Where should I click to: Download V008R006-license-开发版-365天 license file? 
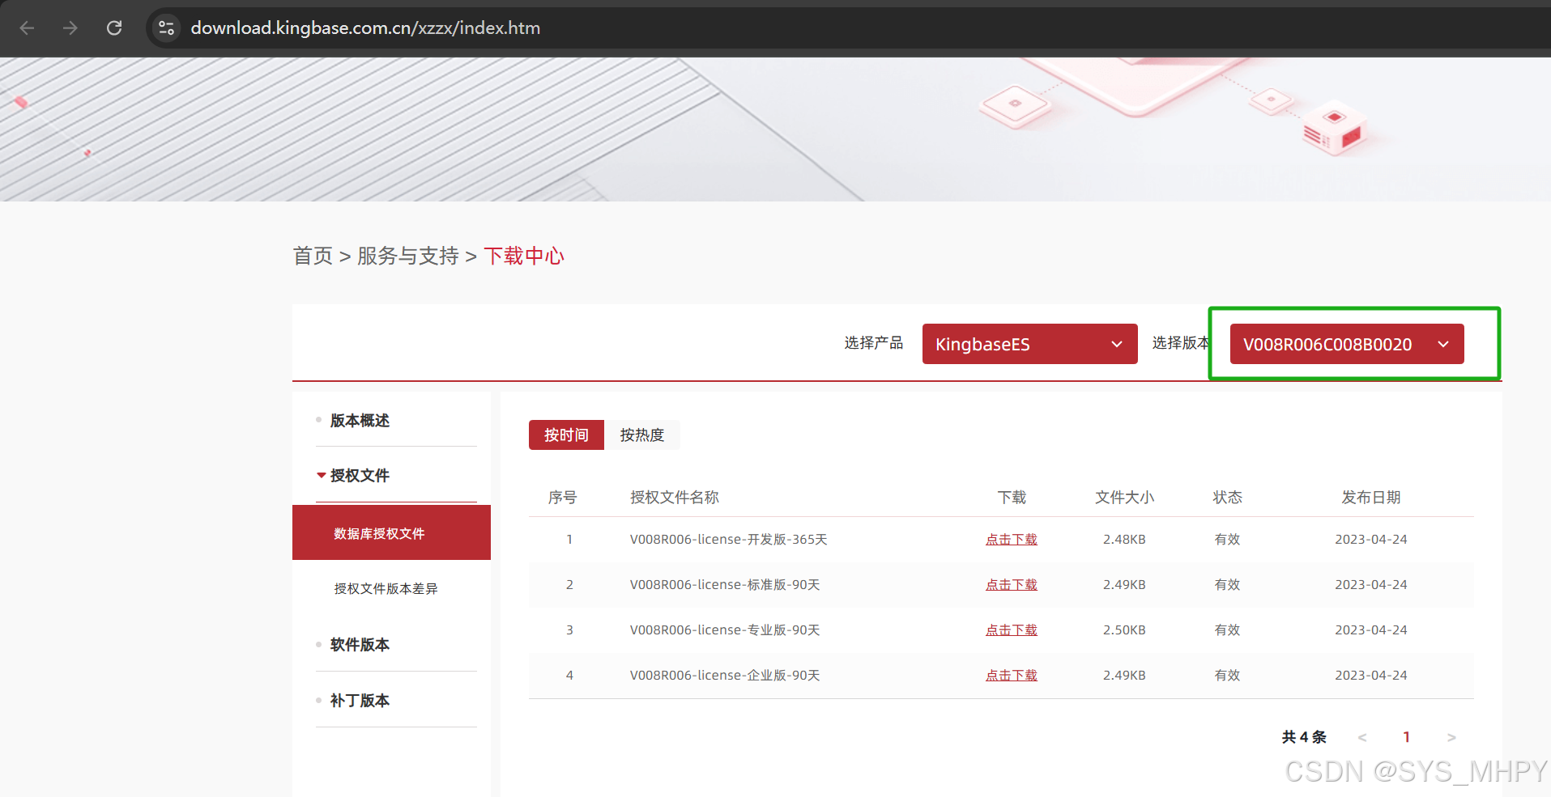[1011, 539]
